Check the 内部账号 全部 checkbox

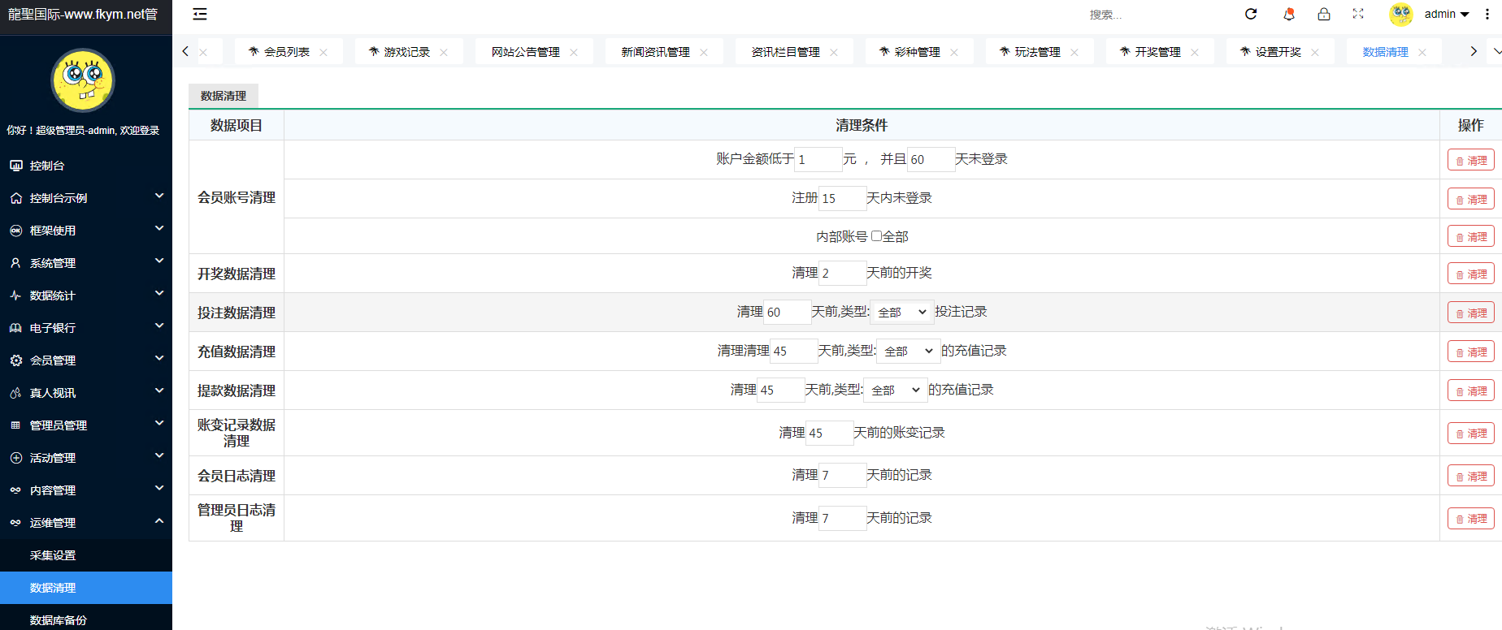click(876, 236)
